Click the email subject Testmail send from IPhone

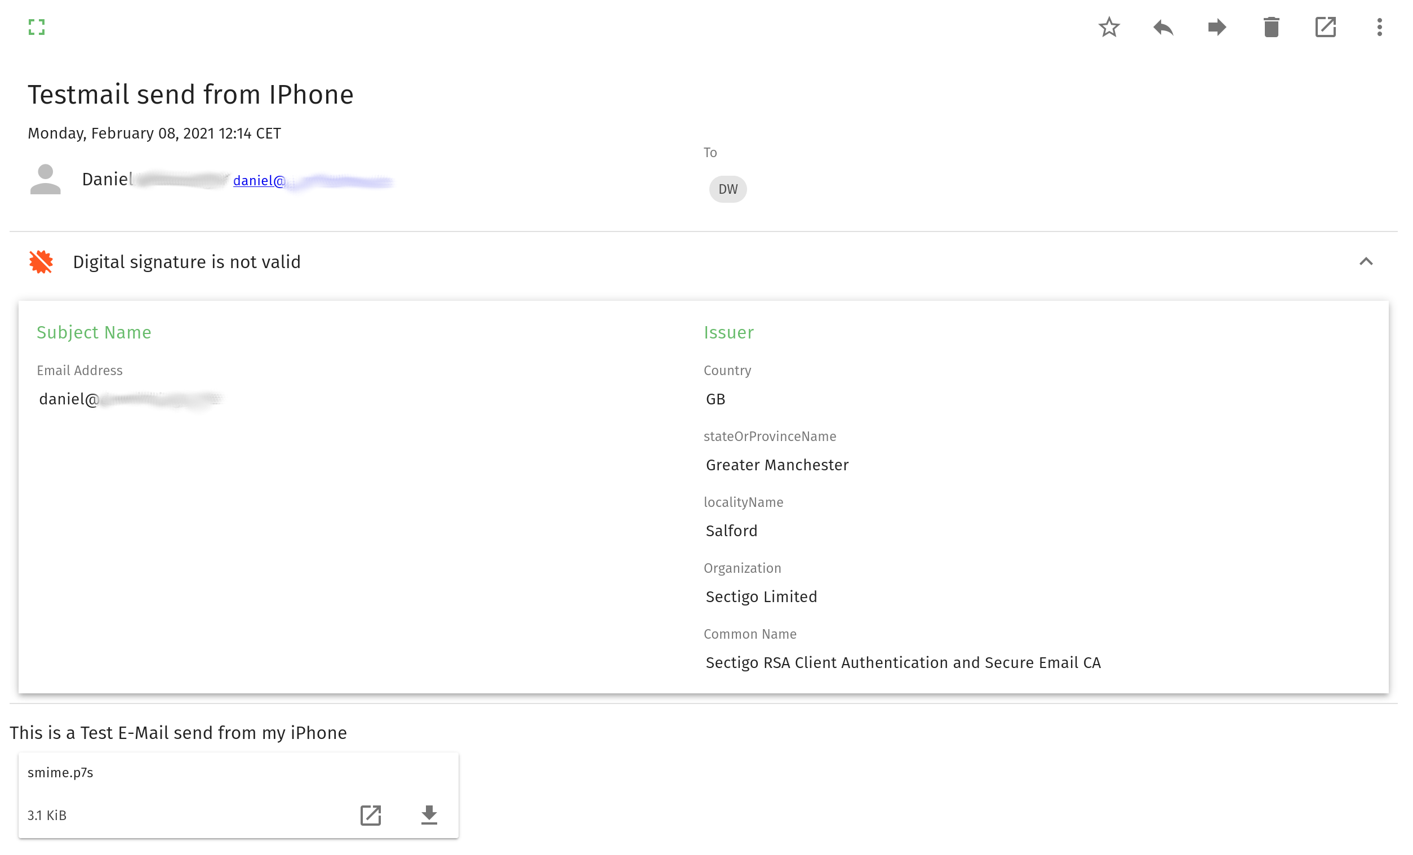(190, 95)
